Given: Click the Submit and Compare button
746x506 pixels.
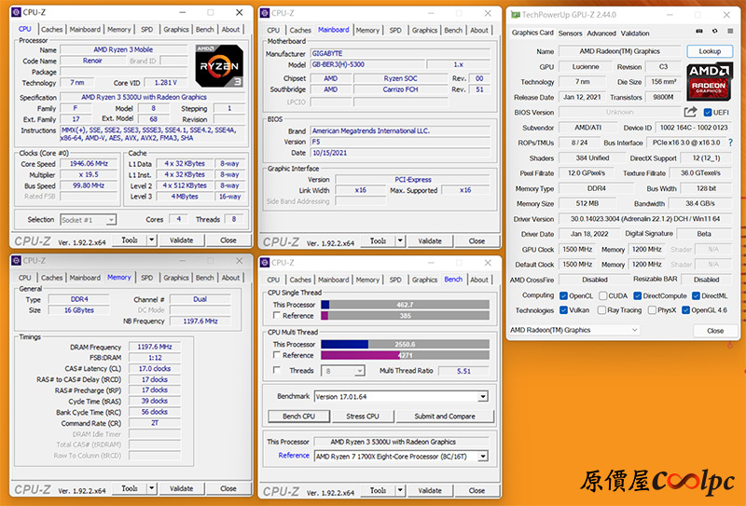Looking at the screenshot, I should 445,417.
